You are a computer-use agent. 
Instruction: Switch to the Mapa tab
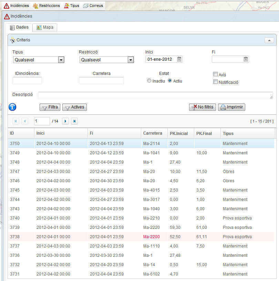pyautogui.click(x=45, y=27)
